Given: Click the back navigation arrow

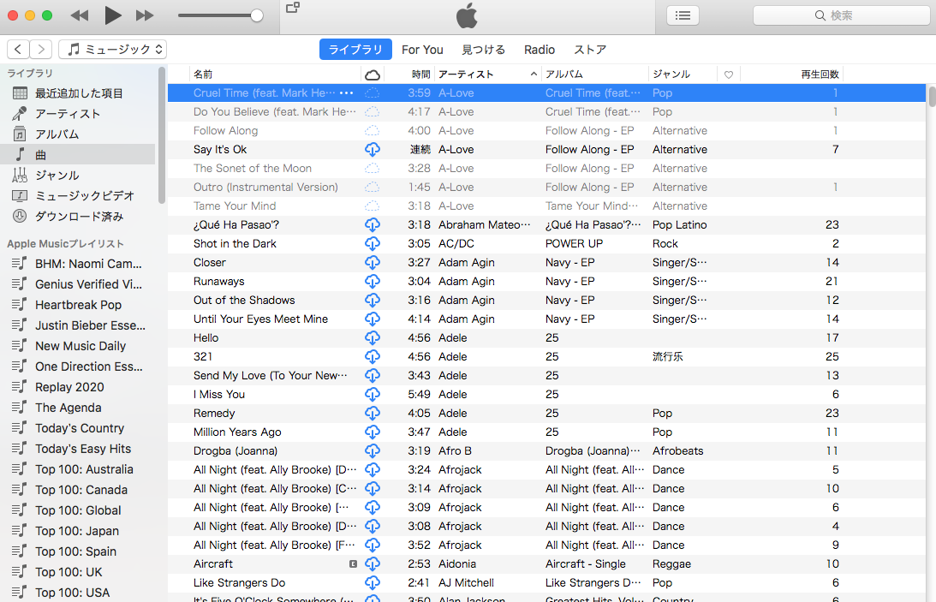Looking at the screenshot, I should click(18, 49).
